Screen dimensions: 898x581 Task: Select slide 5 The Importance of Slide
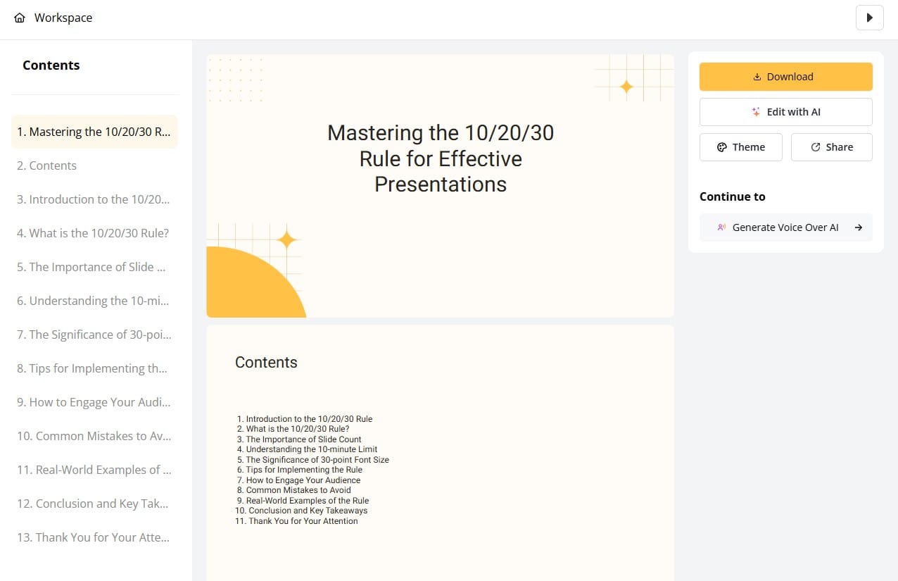94,267
